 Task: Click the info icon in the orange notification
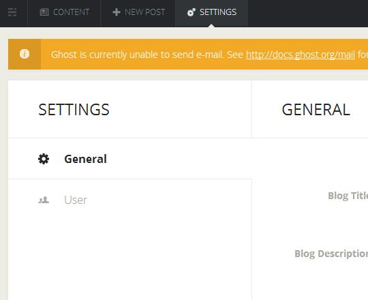[x=25, y=54]
